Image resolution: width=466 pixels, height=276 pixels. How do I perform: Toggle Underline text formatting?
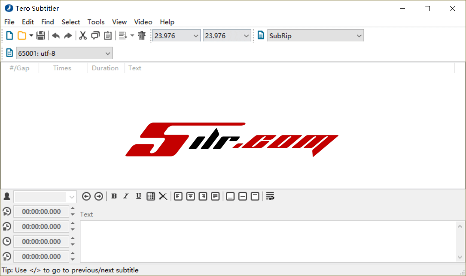pos(138,196)
